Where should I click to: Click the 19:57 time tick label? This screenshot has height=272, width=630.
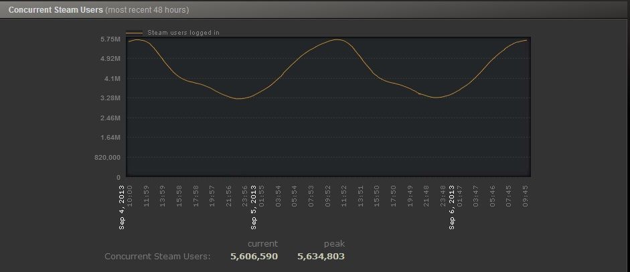212,196
